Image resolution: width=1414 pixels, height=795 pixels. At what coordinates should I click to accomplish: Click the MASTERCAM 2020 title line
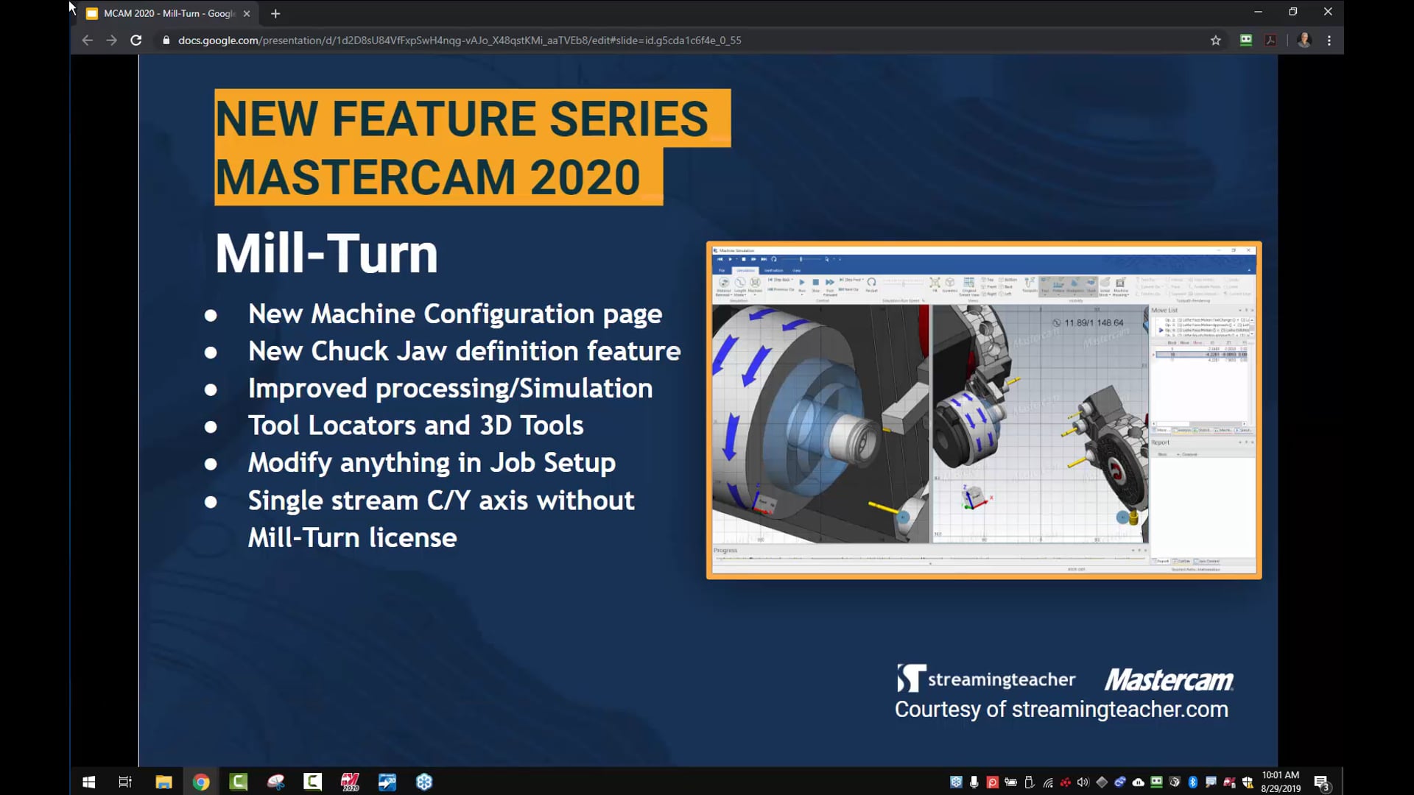[428, 177]
